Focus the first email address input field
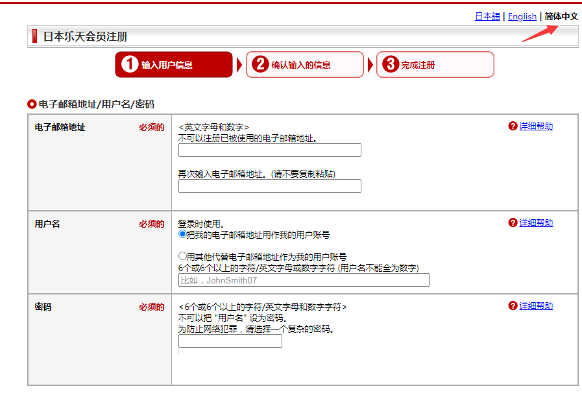582x395 pixels. coord(269,150)
